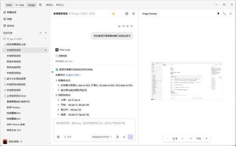The height and width of the screenshot is (146, 236).
Task: Create a new task via 新建任务
Action: [10, 12]
